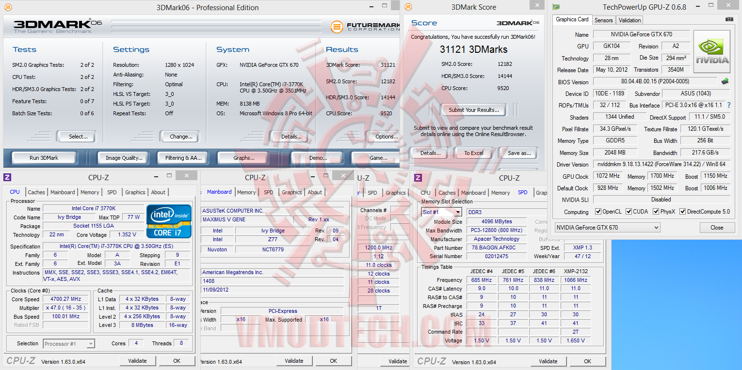Click the Multiplier value x 47.0 ( 16 - 35 )

67,308
